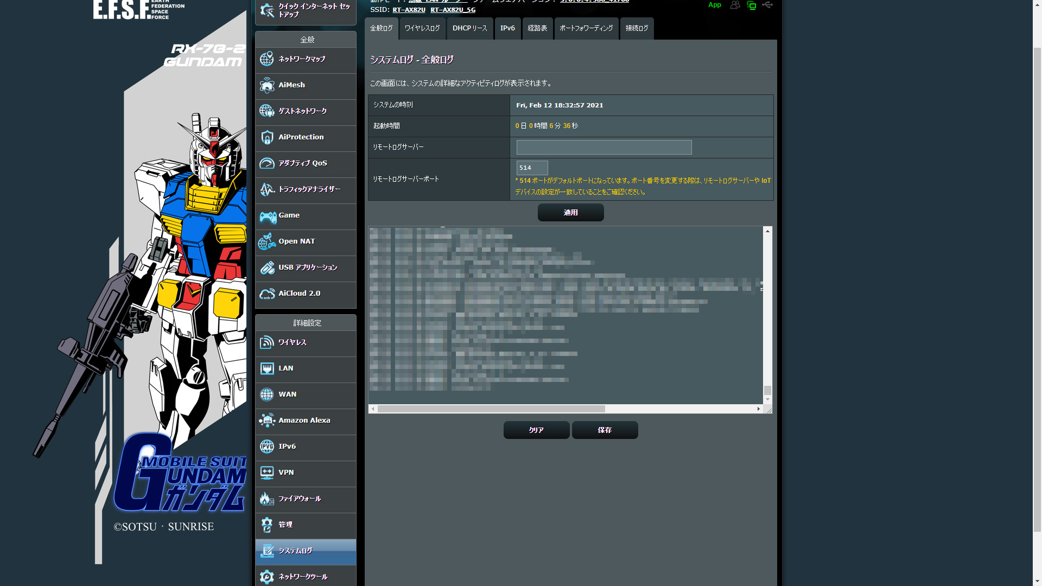Open the Amazon Alexa icon

point(266,421)
